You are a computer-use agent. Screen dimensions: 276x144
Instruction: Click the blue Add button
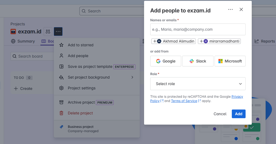(238, 114)
